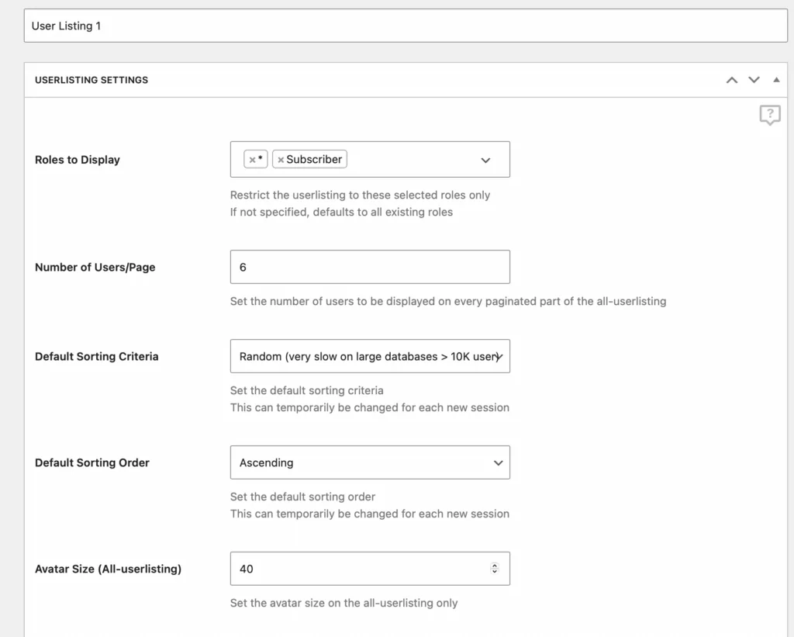This screenshot has height=637, width=794.
Task: Click the Default Sorting Criteria label
Action: click(97, 356)
